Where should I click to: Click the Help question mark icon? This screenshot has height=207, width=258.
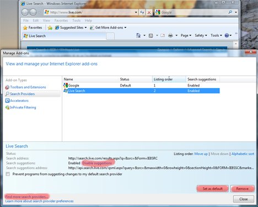click(x=227, y=35)
